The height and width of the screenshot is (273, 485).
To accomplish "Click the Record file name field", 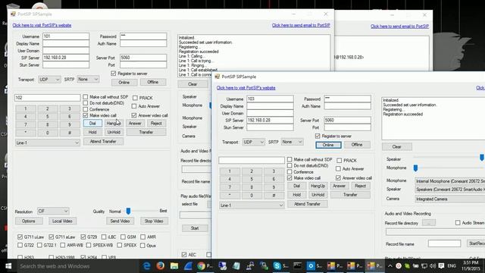I will 445,243.
